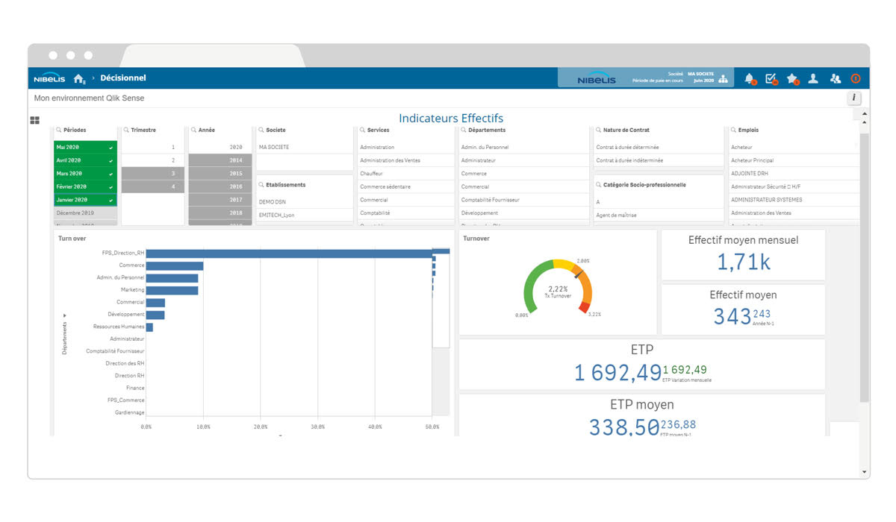Click the Décisionnel breadcrumb item

pos(123,78)
